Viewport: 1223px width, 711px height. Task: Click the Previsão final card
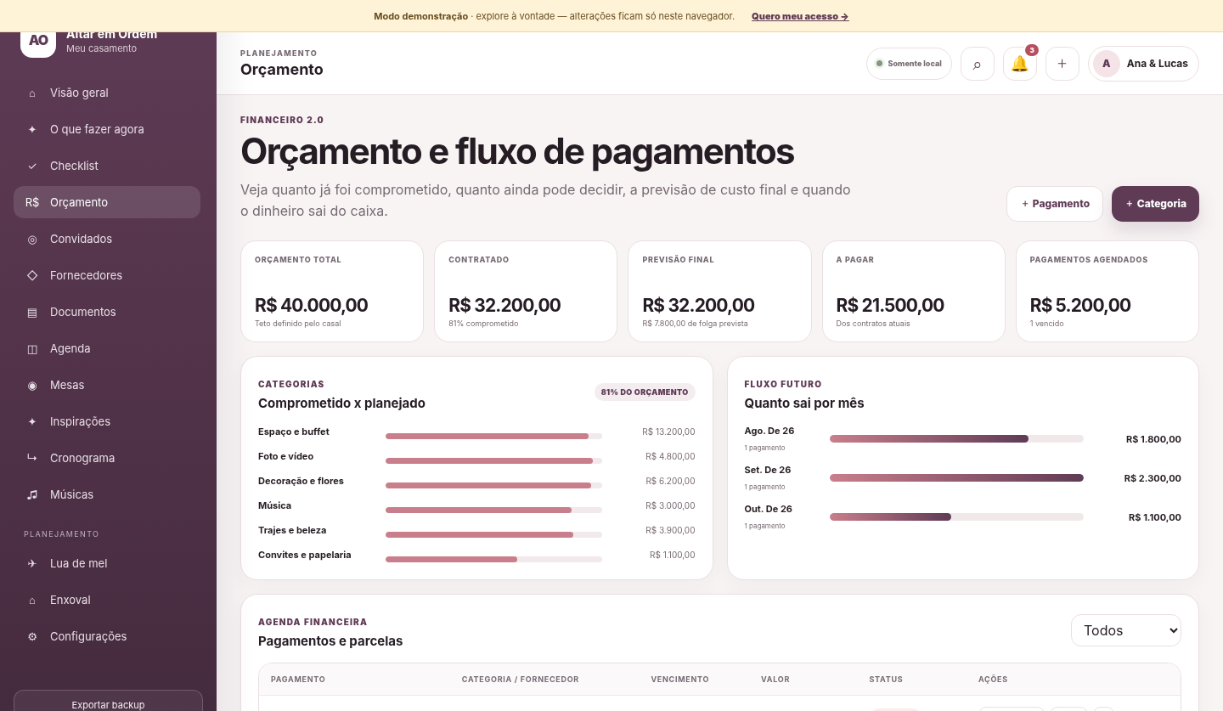pos(719,291)
